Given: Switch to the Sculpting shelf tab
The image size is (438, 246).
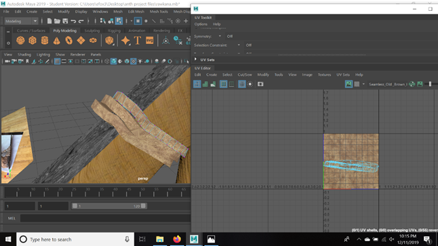Looking at the screenshot, I should pyautogui.click(x=92, y=30).
